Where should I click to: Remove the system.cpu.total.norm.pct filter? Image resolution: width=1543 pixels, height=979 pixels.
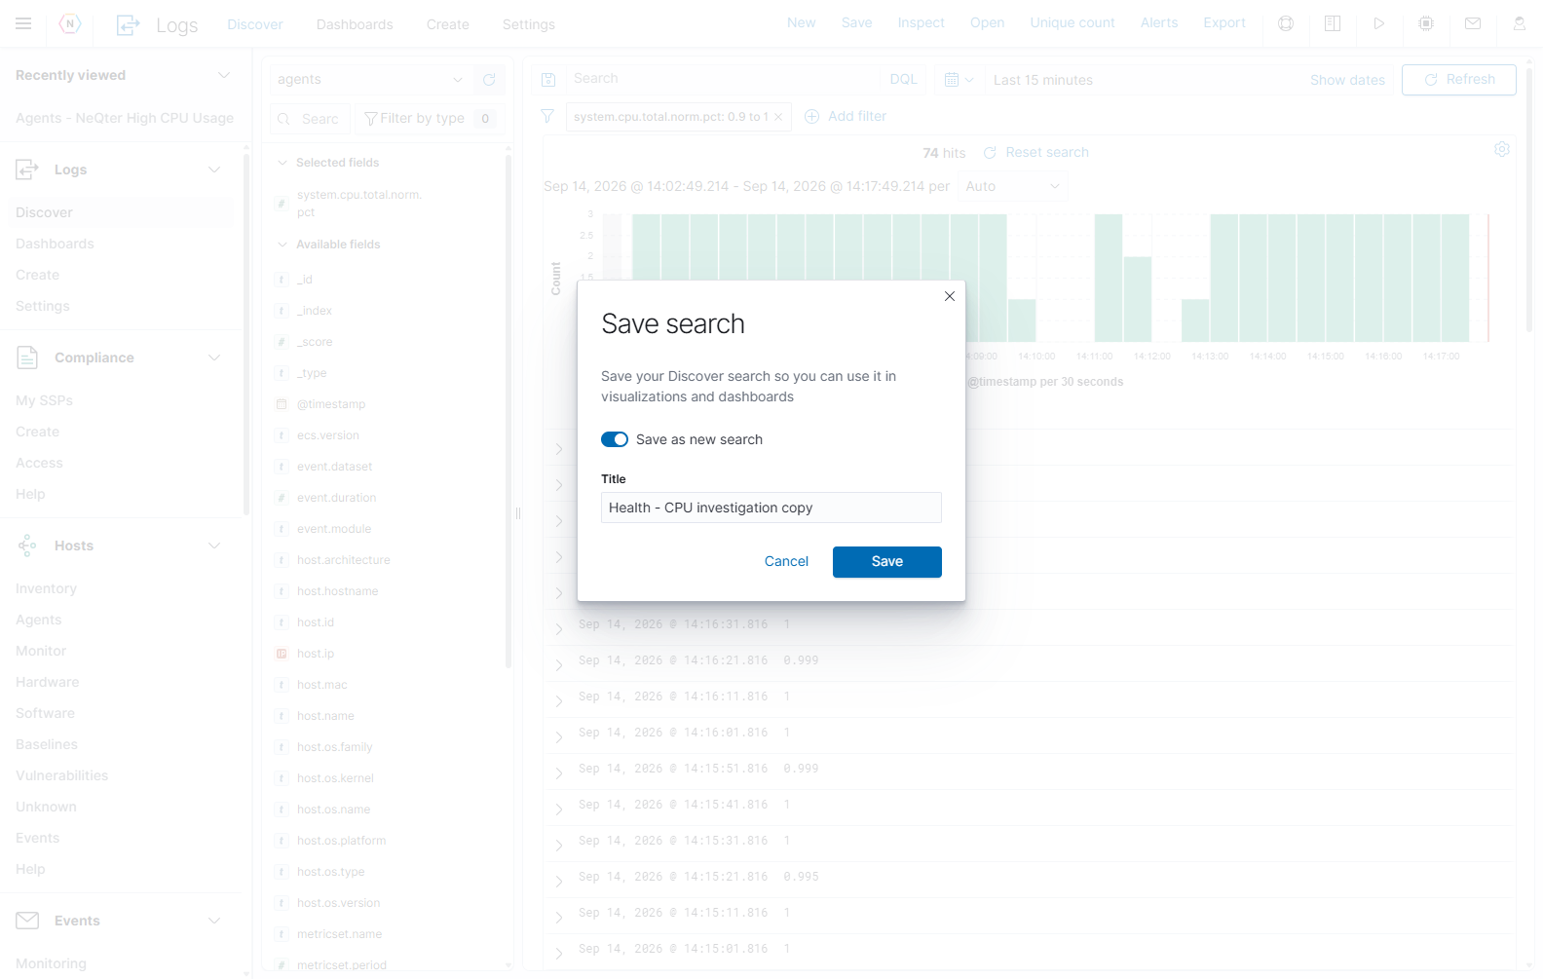(778, 117)
